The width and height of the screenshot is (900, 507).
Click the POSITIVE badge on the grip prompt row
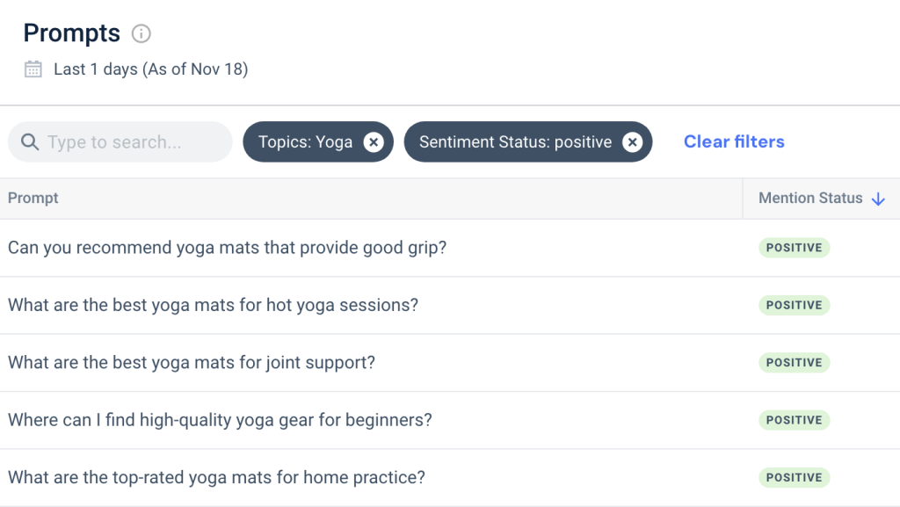[794, 248]
